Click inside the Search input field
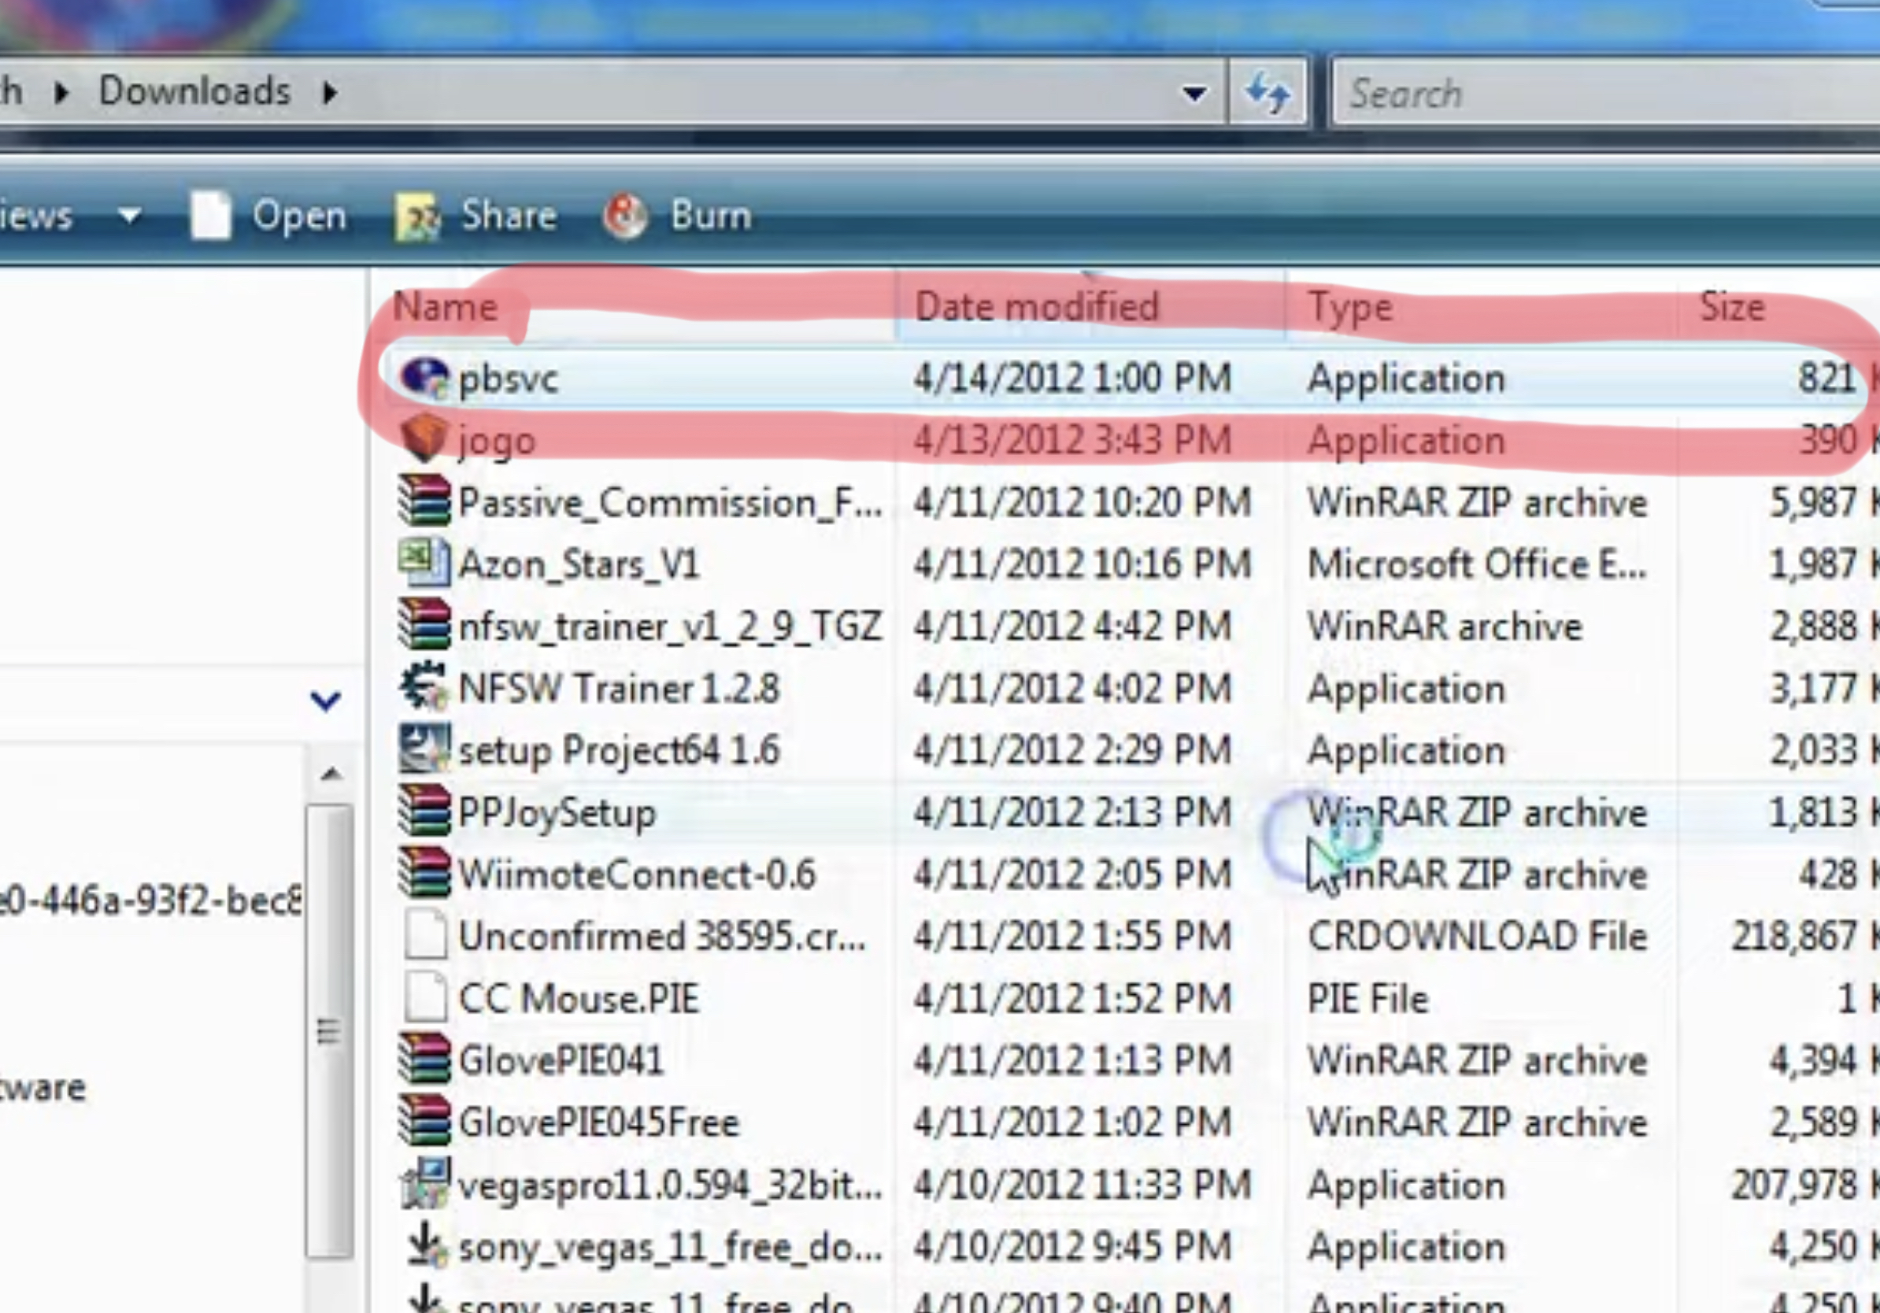Viewport: 1880px width, 1313px height. click(x=1605, y=93)
